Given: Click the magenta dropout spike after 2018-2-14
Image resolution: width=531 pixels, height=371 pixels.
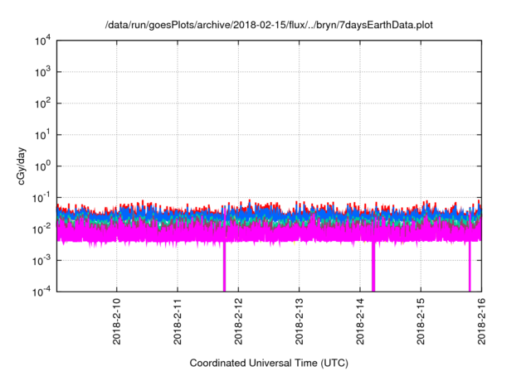Looking at the screenshot, I should [x=373, y=267].
